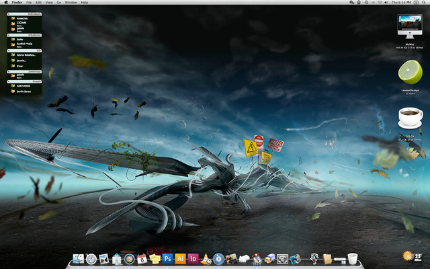Viewport: 430px width, 269px height.
Task: Open the Window menu
Action: pos(71,2)
